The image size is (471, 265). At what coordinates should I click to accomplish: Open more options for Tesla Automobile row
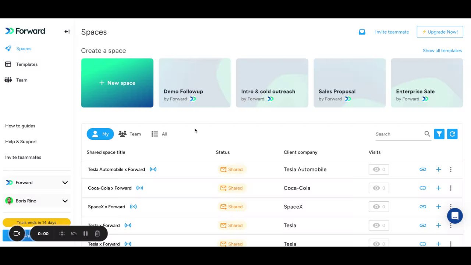coord(450,169)
